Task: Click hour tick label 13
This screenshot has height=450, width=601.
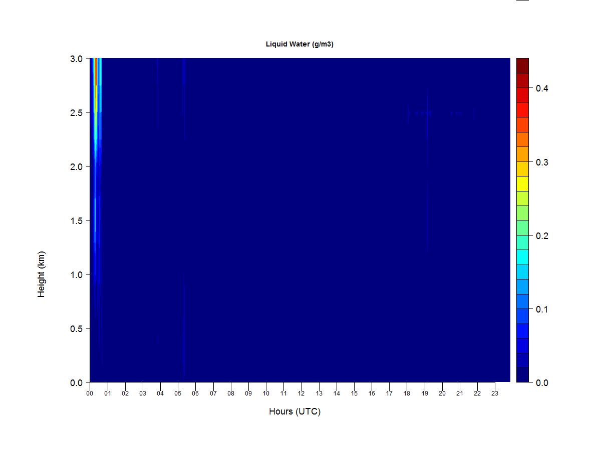Action: point(319,393)
